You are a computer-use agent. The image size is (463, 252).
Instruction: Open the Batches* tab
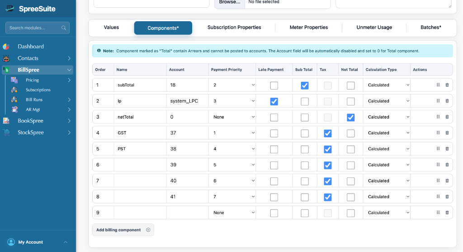[x=431, y=28]
